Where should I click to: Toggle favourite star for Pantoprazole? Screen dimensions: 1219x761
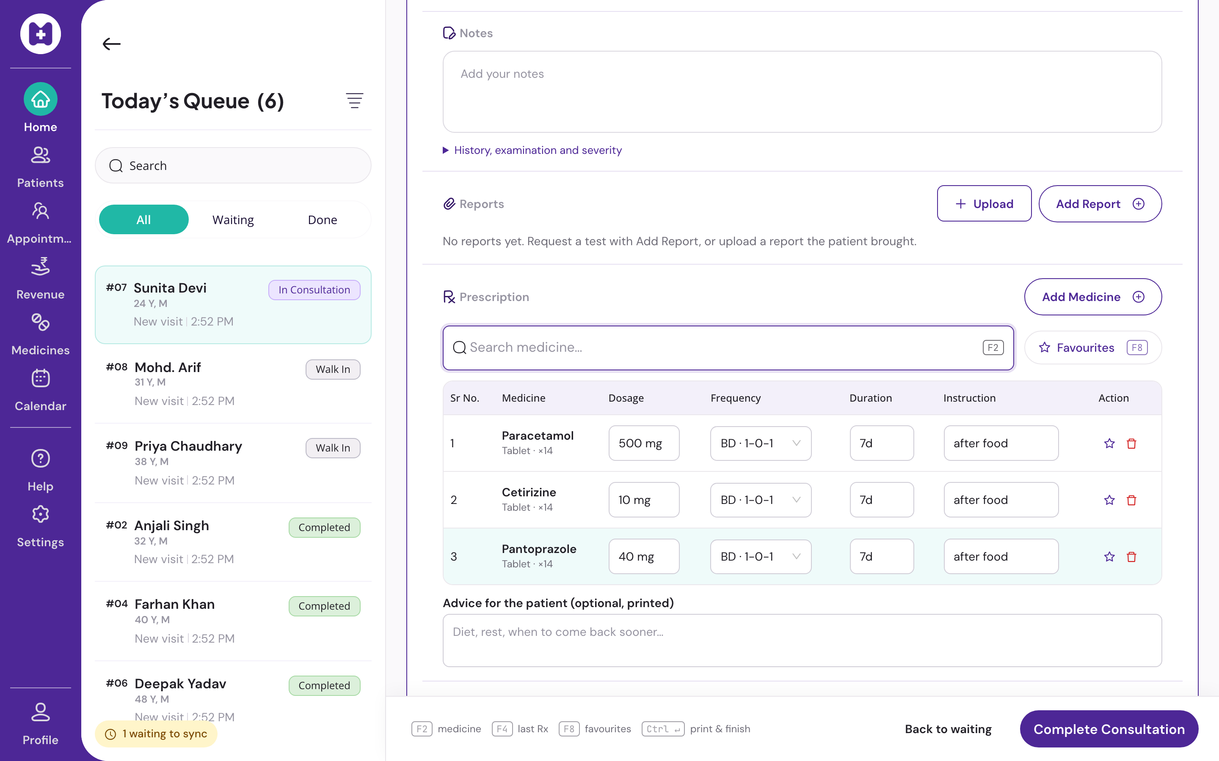[x=1109, y=557]
